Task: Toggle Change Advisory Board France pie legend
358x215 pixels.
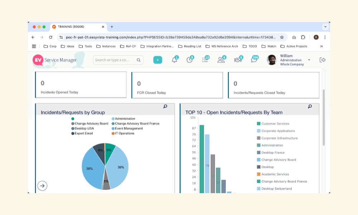Action: pos(135,123)
